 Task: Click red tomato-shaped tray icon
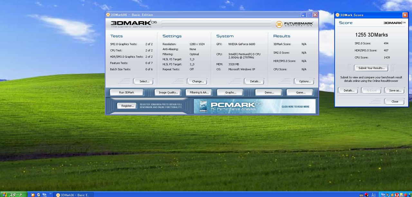[406, 195]
